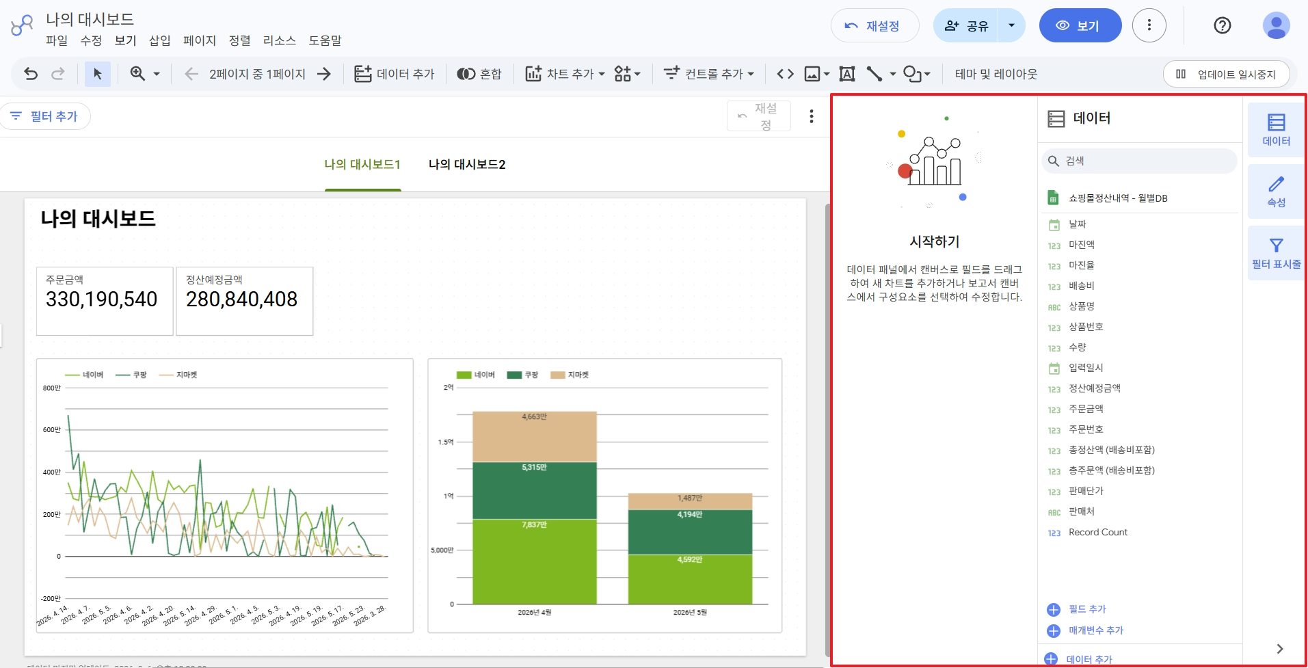Open the 필터 표시줄 panel tab
The height and width of the screenshot is (668, 1308).
click(1276, 253)
